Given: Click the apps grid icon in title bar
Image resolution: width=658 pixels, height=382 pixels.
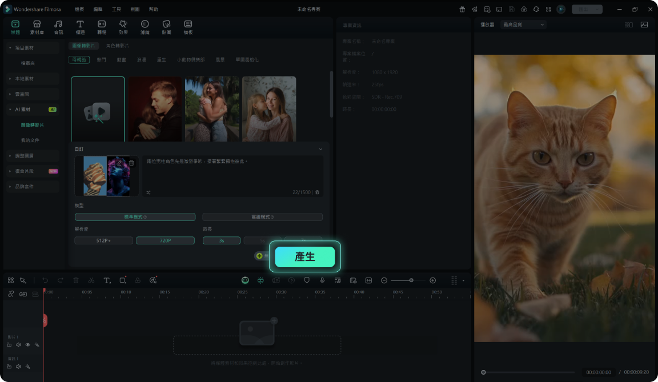Looking at the screenshot, I should [x=548, y=9].
